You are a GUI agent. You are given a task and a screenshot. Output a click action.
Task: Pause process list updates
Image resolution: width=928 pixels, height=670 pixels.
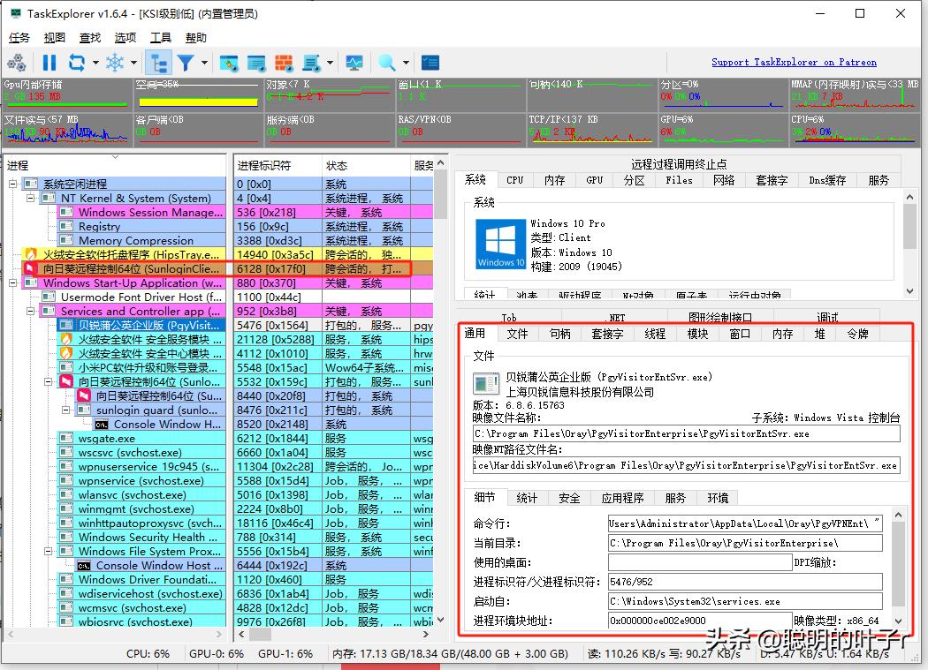tap(50, 62)
